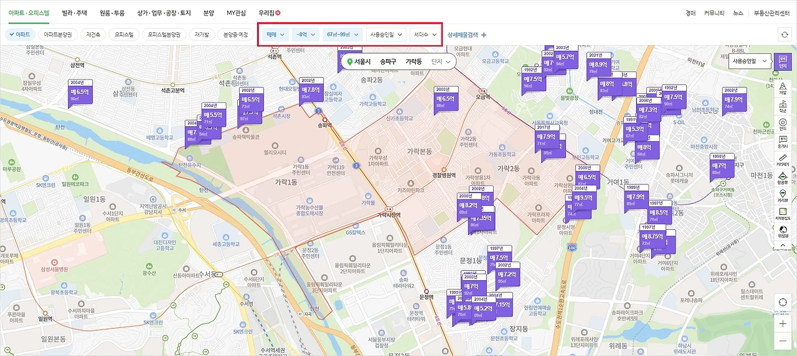Show the 학군 school district layer
Viewport: 797px width, 356px height.
point(783,105)
